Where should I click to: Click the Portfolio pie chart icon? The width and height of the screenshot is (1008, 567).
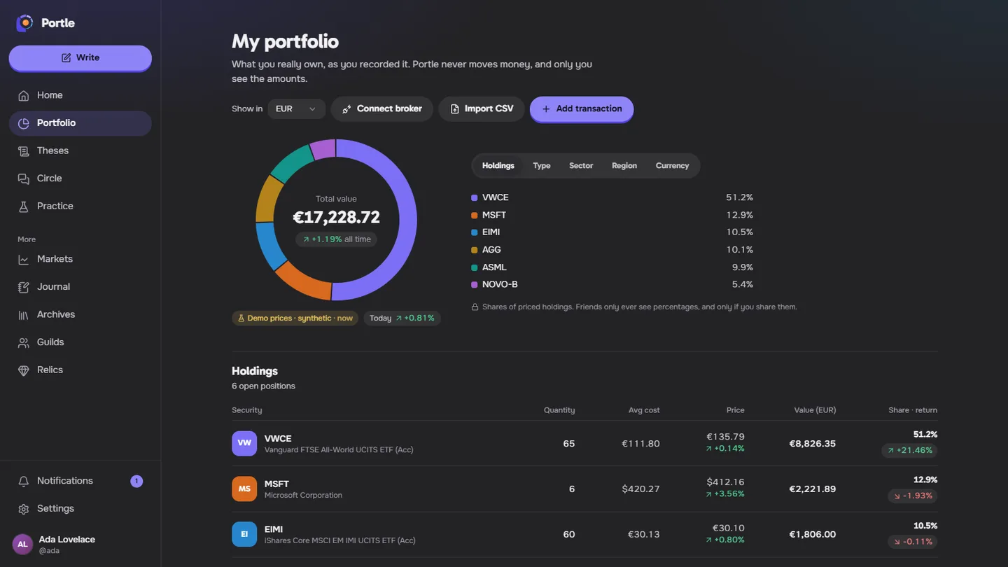24,123
